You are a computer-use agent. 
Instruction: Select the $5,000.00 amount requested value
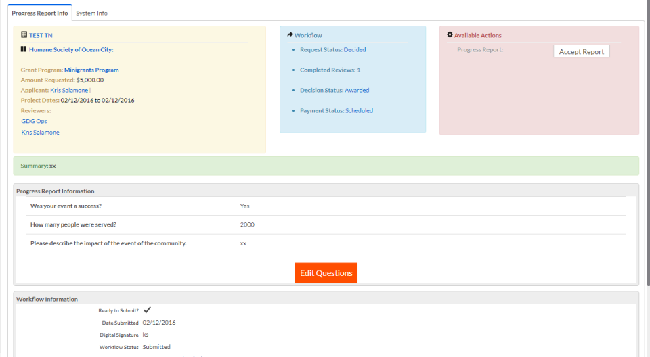coord(90,80)
